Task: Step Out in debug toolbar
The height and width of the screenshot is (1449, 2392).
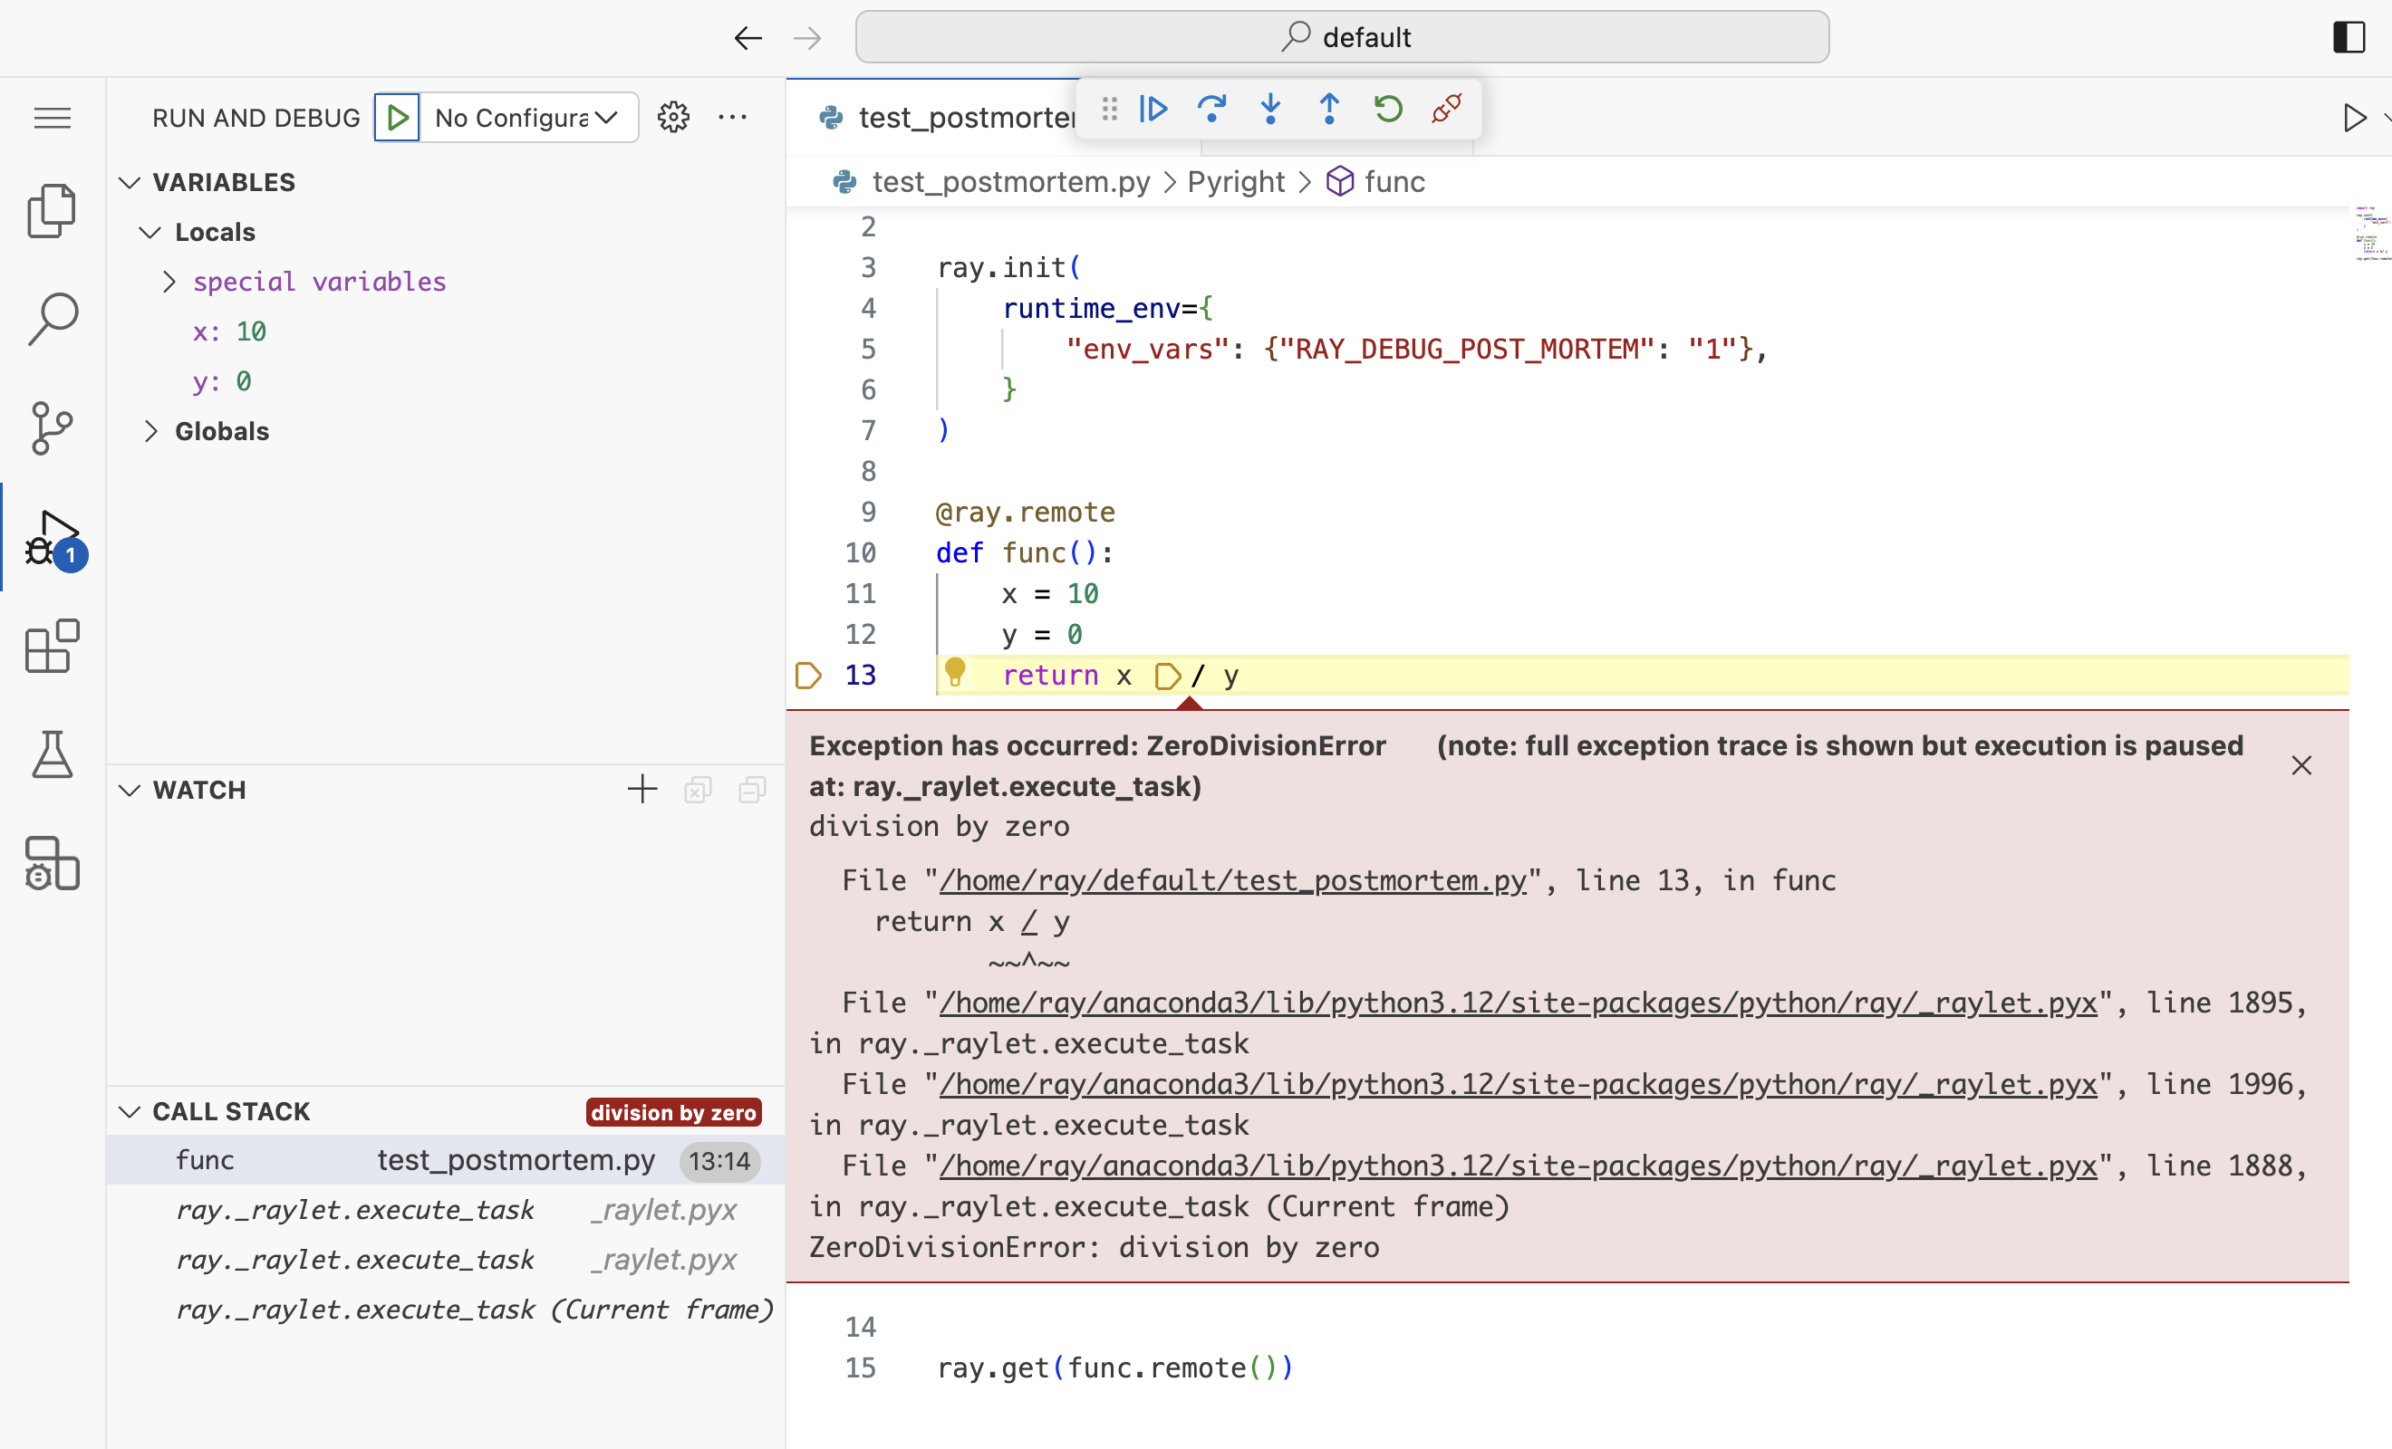Action: 1329,109
